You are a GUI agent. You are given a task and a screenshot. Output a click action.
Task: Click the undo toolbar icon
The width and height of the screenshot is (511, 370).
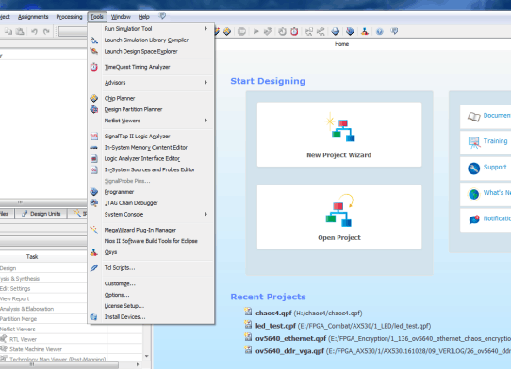pos(34,32)
